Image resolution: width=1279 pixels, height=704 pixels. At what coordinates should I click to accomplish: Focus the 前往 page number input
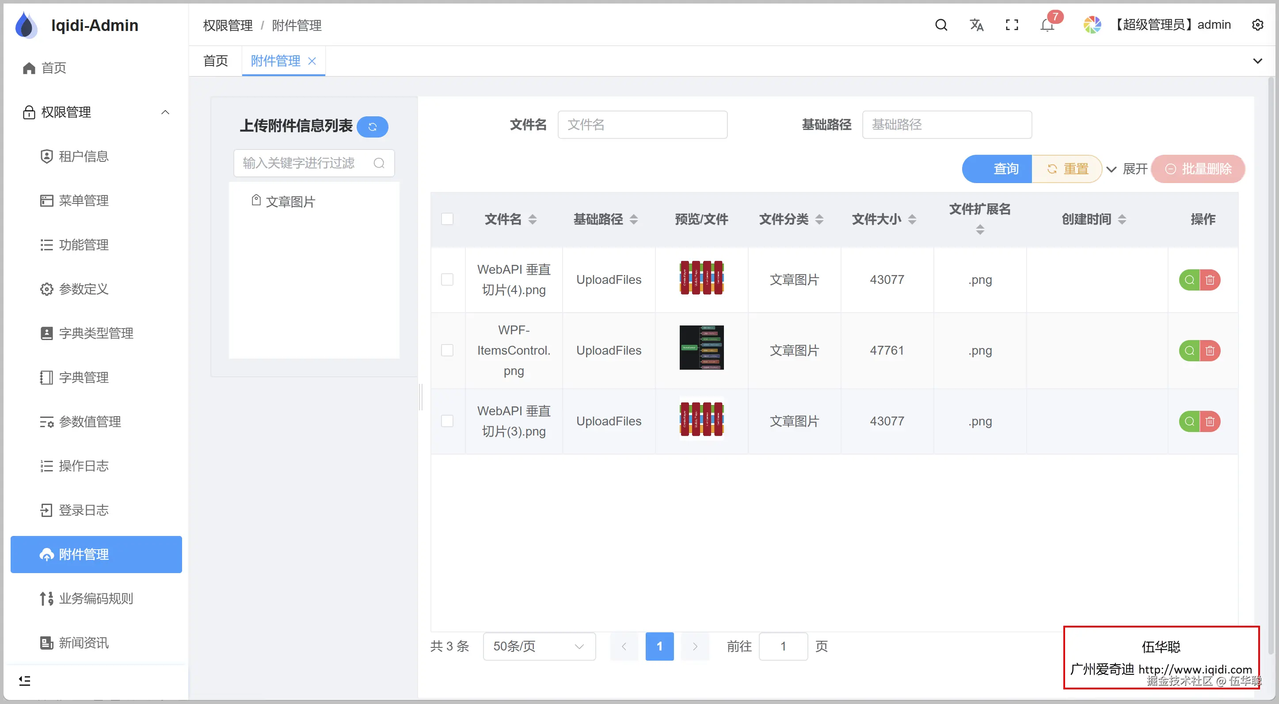click(x=783, y=647)
